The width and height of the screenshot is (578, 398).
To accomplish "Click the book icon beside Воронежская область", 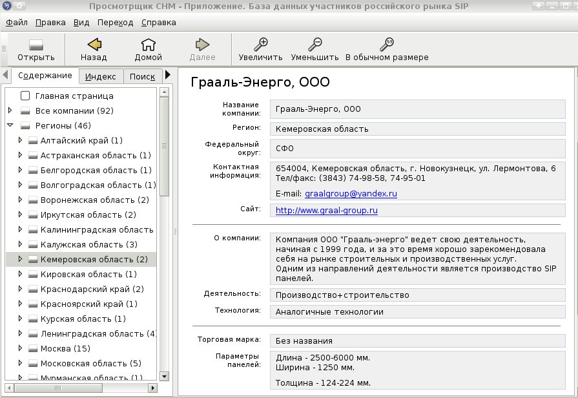I will pyautogui.click(x=33, y=200).
